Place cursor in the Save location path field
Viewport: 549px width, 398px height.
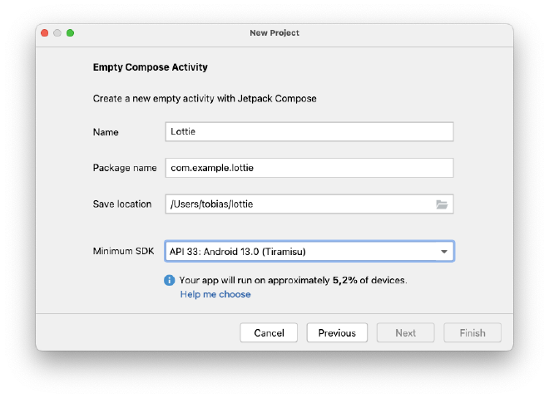click(x=298, y=204)
